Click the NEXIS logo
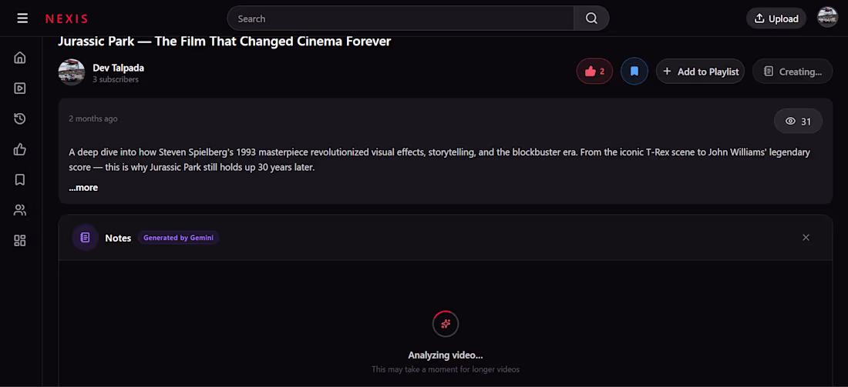 [x=66, y=19]
